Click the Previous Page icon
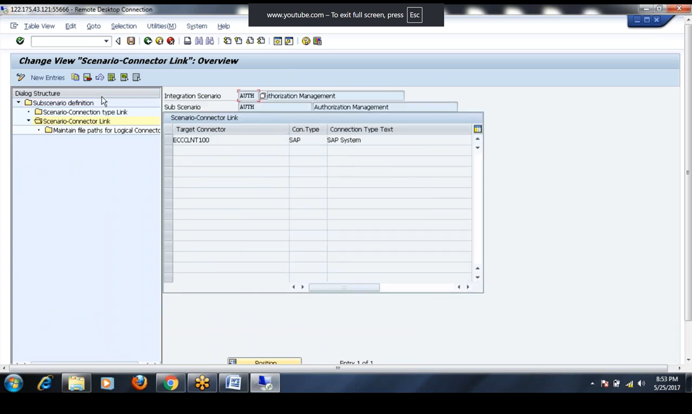Image resolution: width=692 pixels, height=414 pixels. [238, 41]
